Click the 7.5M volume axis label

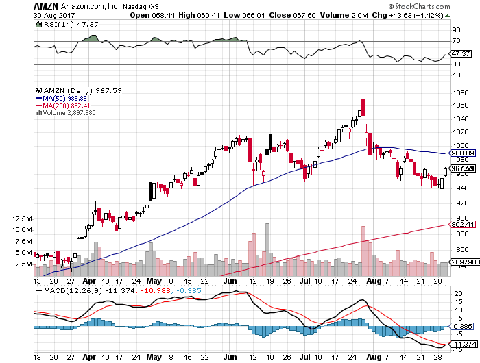click(24, 242)
